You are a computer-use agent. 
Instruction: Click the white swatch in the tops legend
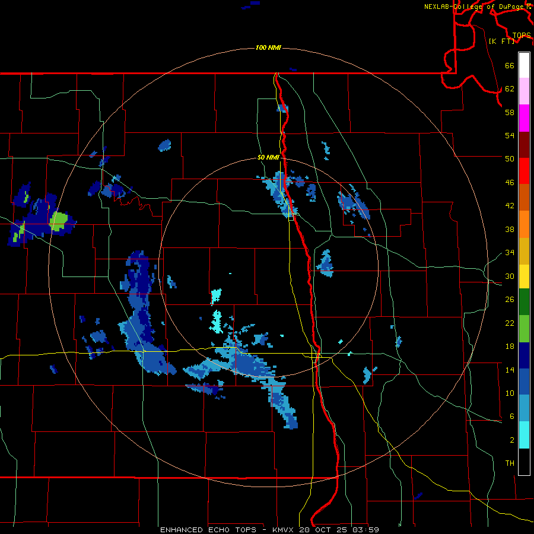click(524, 65)
